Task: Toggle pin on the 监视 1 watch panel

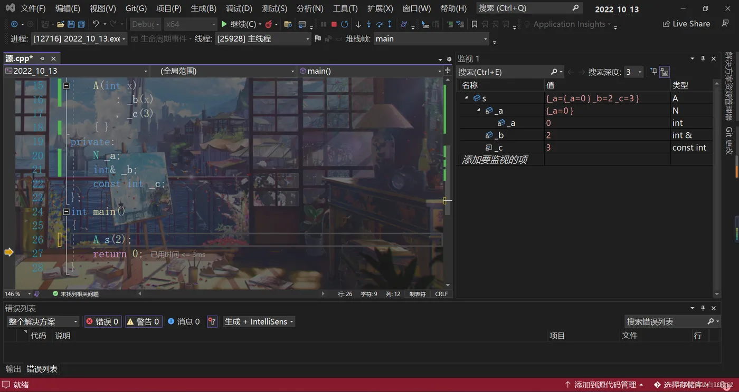Action: click(703, 58)
